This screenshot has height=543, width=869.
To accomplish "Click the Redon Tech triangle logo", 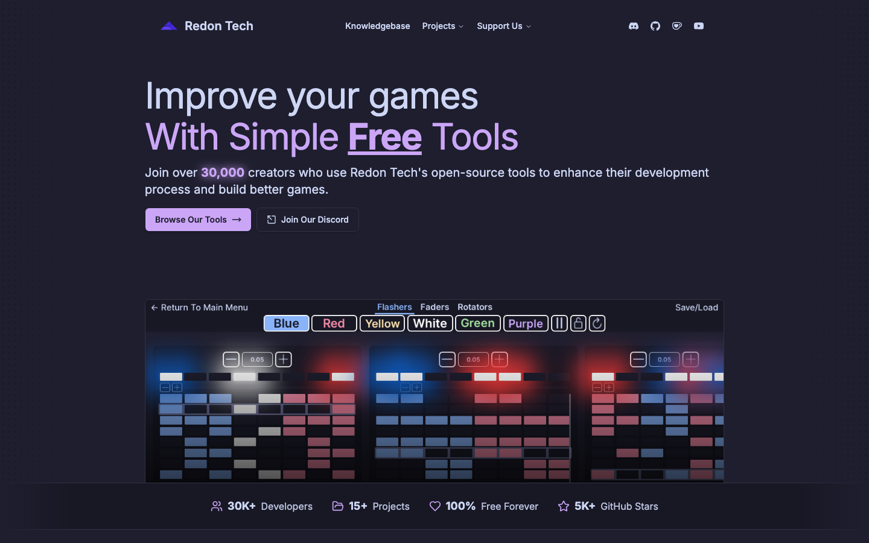I will [x=169, y=26].
